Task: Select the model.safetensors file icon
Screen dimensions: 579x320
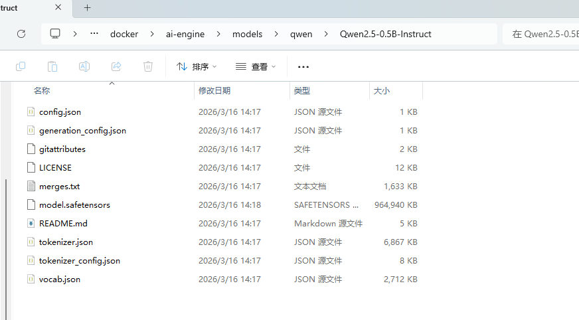Action: 31,205
